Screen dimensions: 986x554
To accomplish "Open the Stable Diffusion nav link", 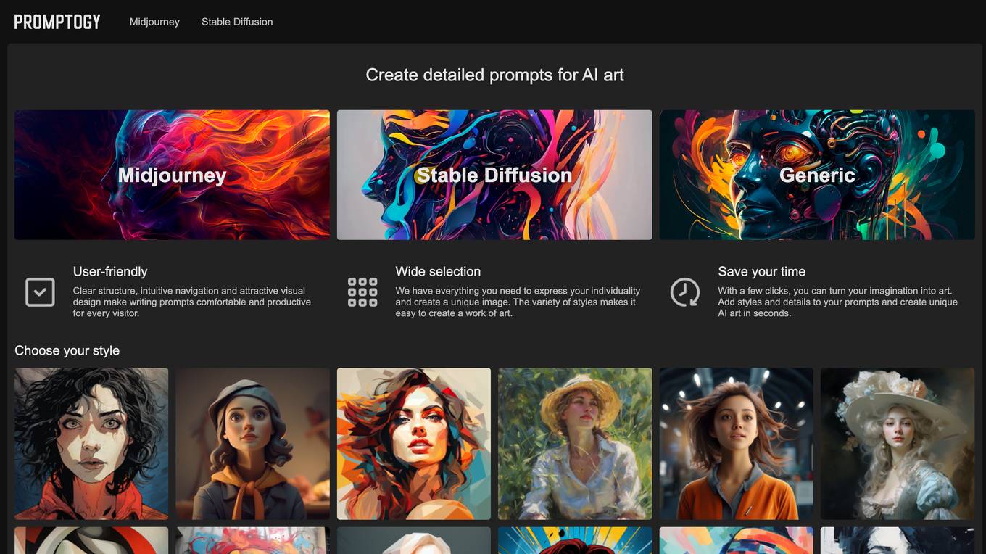I will pos(237,22).
